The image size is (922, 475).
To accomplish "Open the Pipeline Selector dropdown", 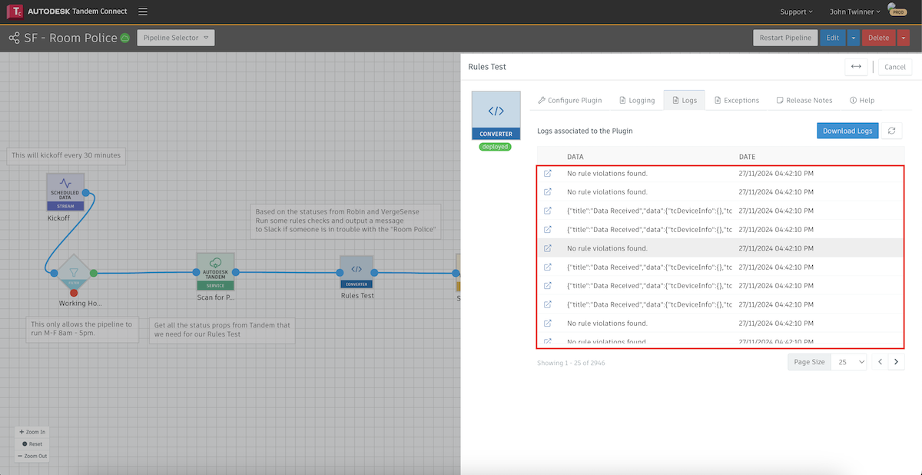I will pyautogui.click(x=176, y=38).
